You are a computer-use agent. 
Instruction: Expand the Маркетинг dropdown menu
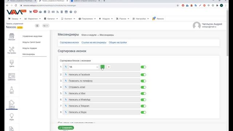pos(32,19)
